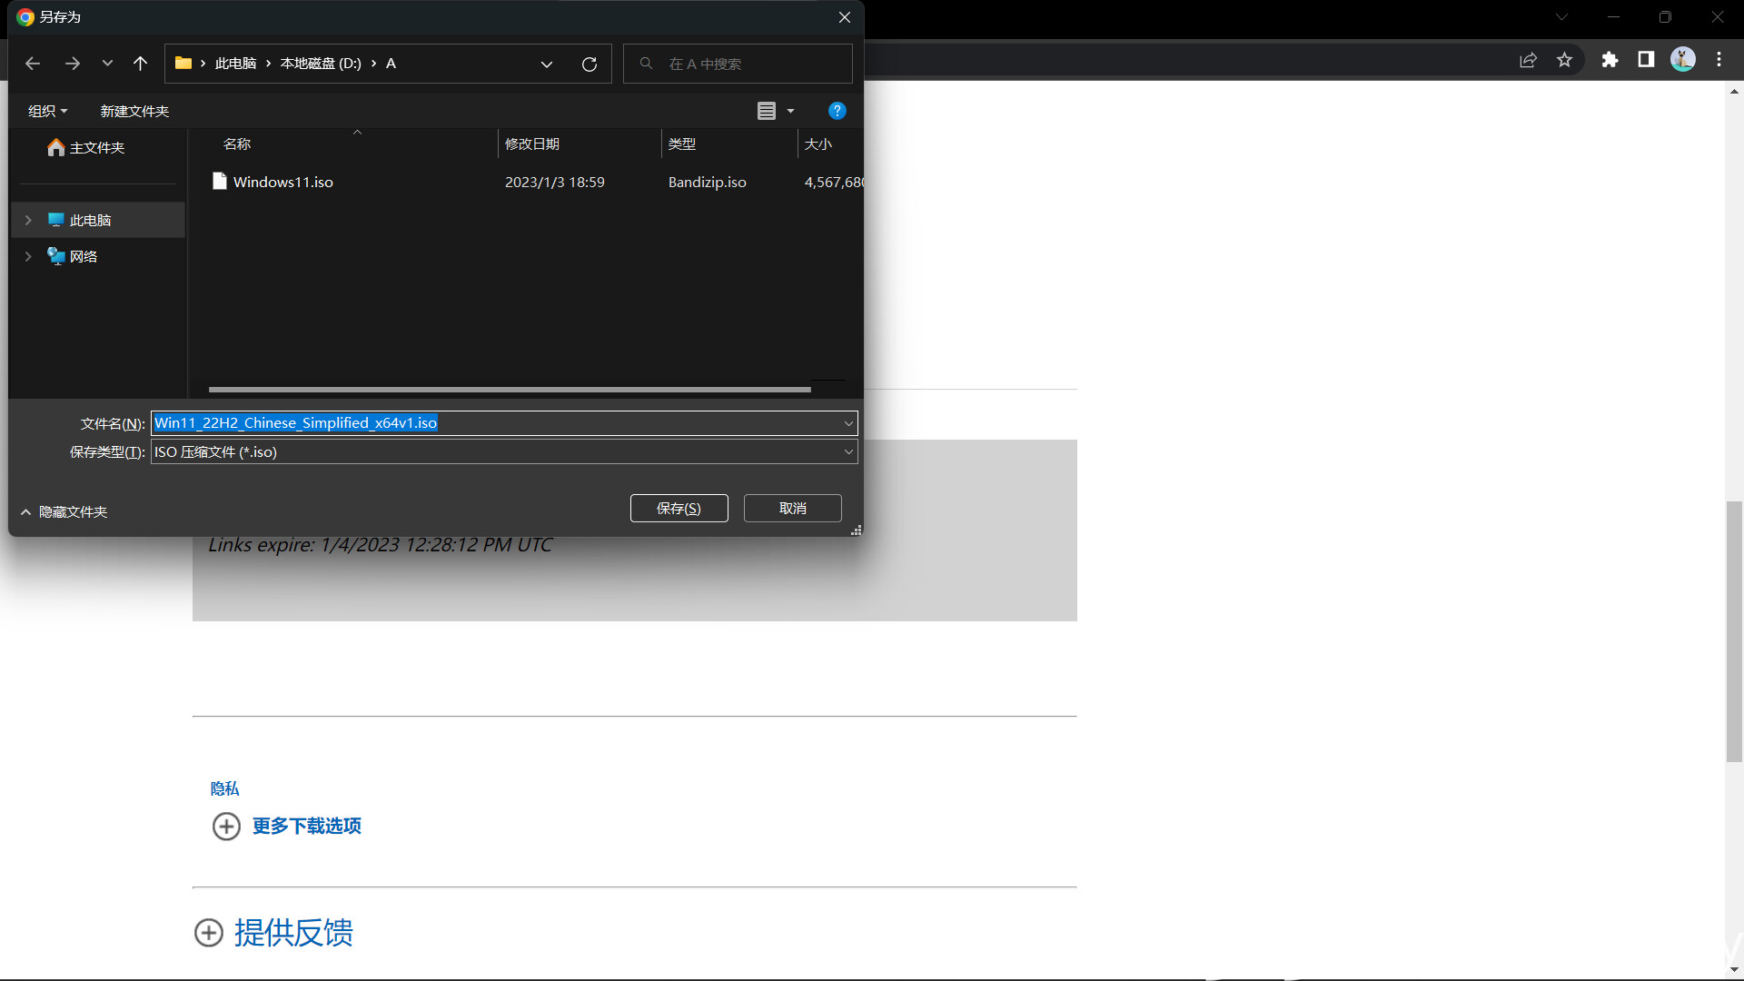Image resolution: width=1744 pixels, height=981 pixels.
Task: Click the back arrow in the dialog
Action: [x=33, y=64]
